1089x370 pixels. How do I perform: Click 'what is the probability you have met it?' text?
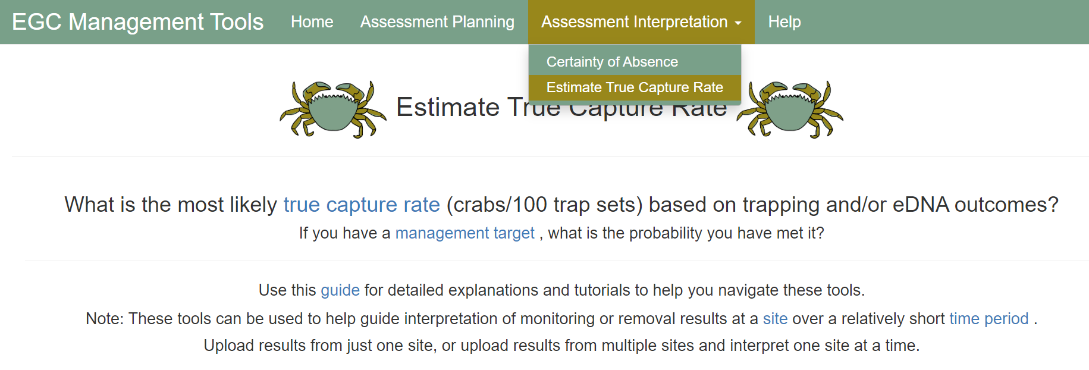(686, 233)
